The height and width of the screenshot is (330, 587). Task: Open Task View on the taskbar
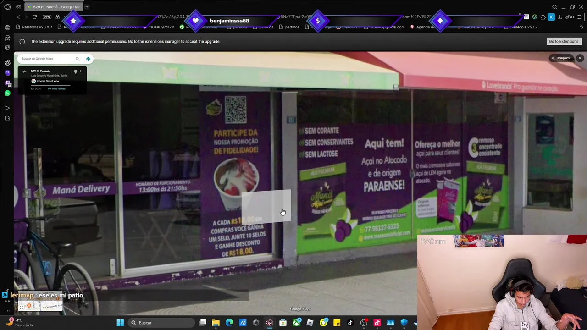[x=202, y=323]
